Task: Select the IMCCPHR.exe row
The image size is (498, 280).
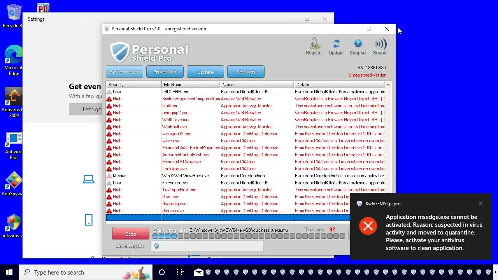Action: 245,92
